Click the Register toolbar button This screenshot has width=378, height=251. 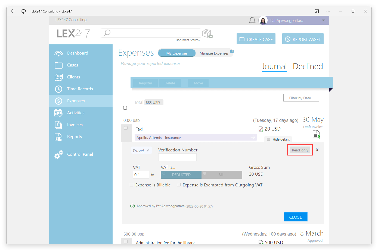coord(145,83)
